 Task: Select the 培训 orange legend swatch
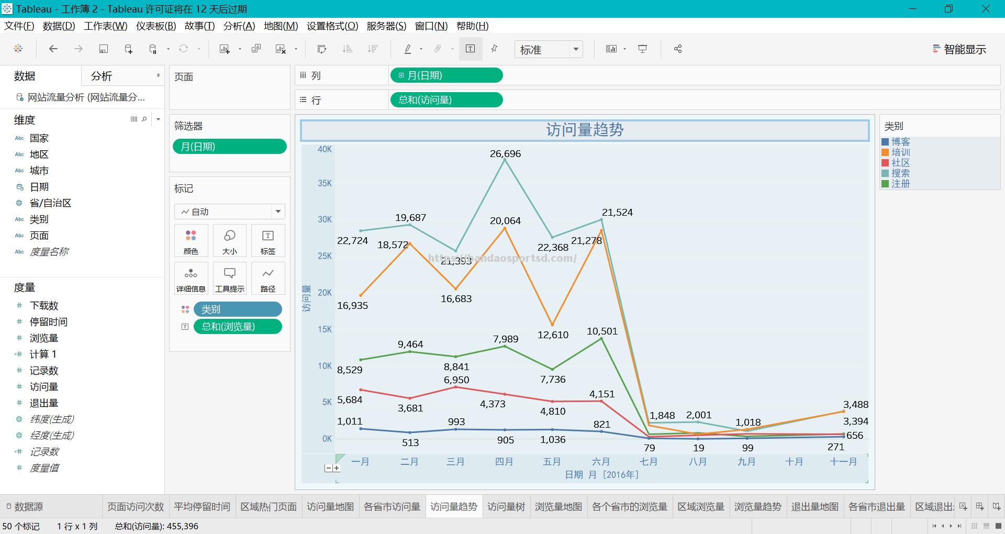885,152
